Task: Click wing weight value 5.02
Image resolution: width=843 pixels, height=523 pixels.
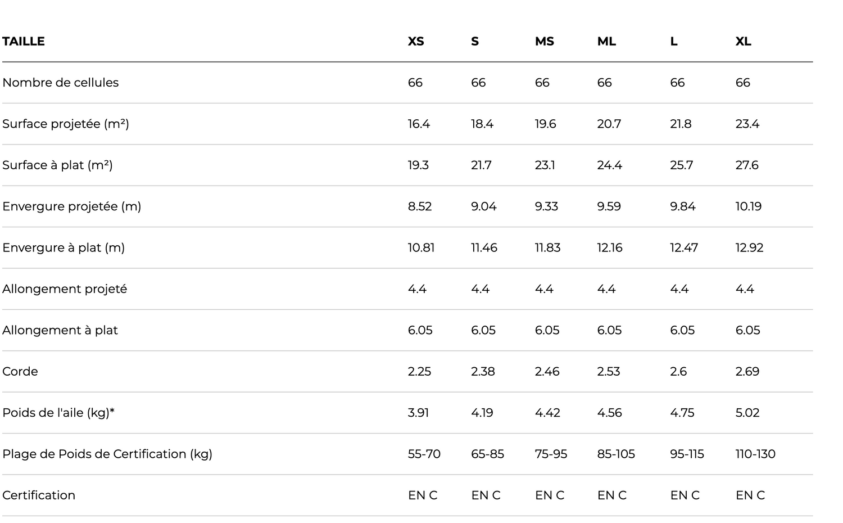Action: (747, 413)
